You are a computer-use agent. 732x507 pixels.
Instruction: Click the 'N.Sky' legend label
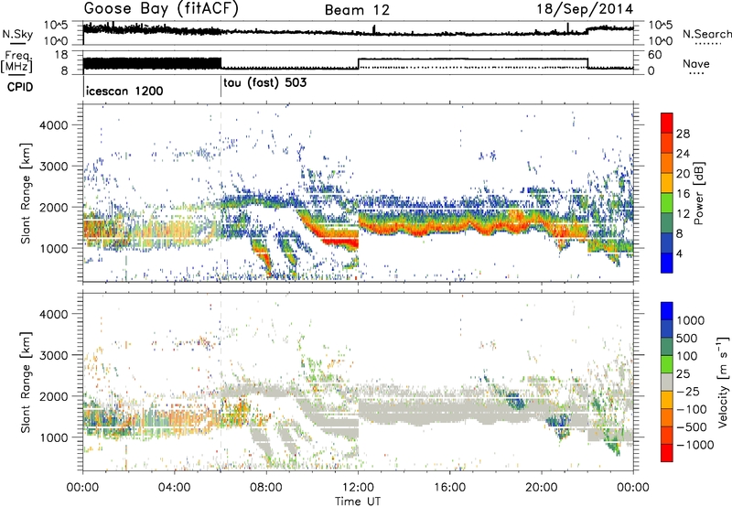coord(17,34)
